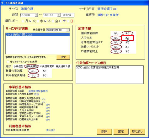The image size is (149, 138).
Task: Click the 取り消し button
Action: click(x=137, y=131)
